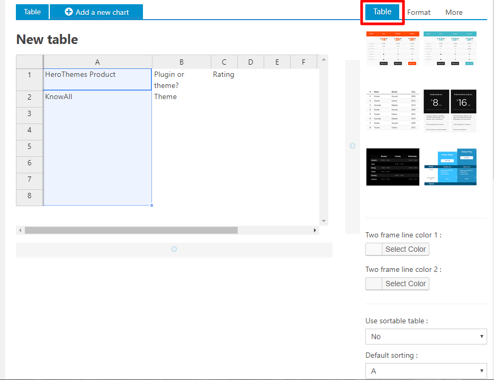
Task: Click the horizontal scrollbar left arrow
Action: click(20, 231)
